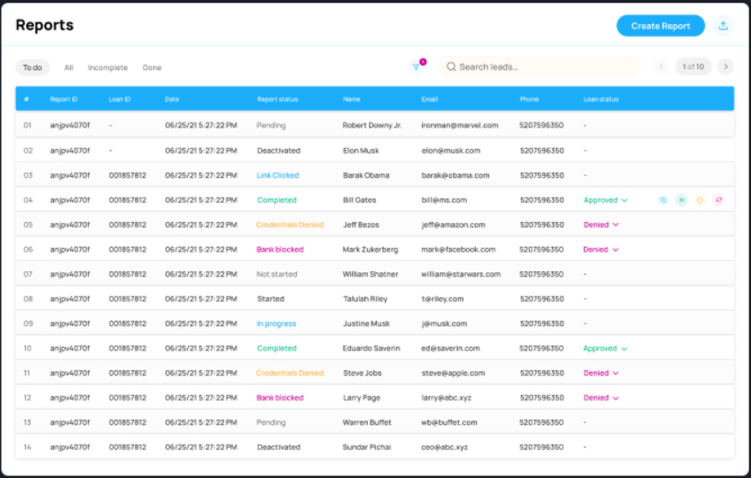Switch to the All tab

tap(69, 67)
